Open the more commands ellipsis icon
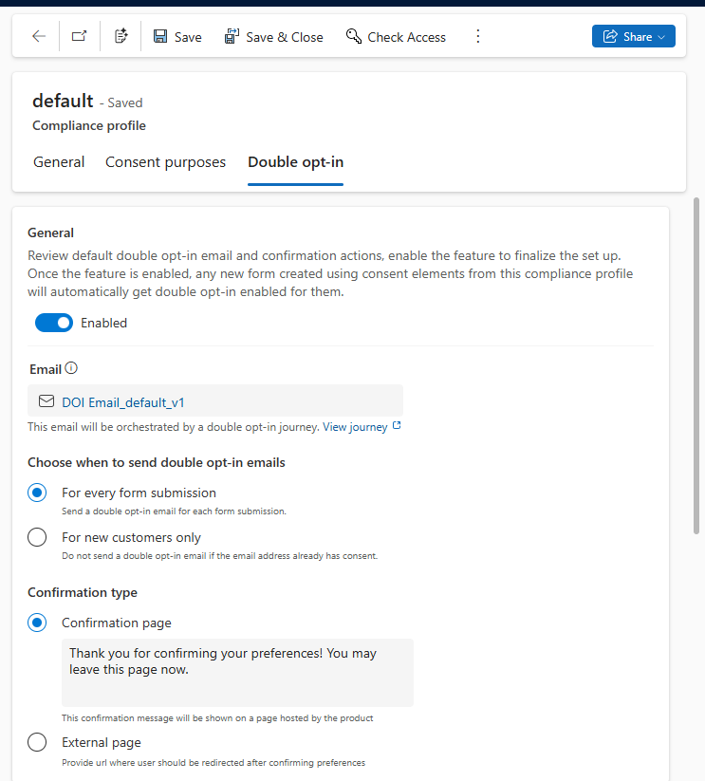This screenshot has height=781, width=705. [478, 36]
